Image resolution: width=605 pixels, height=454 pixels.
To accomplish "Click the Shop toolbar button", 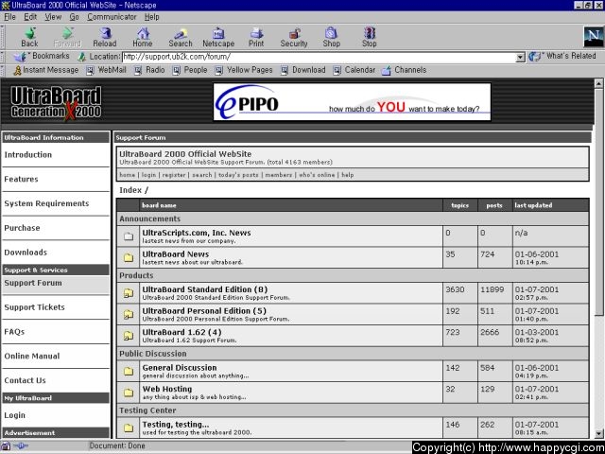I will coord(332,38).
